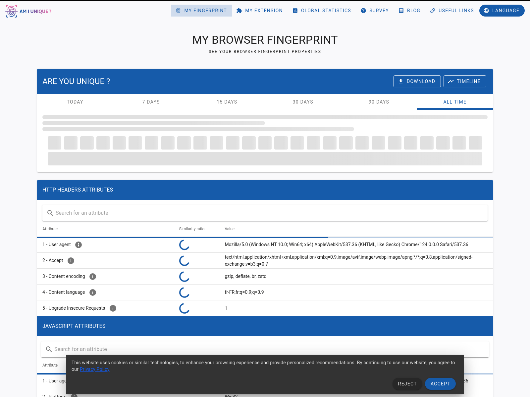The height and width of the screenshot is (397, 530).
Task: Click search magnifier icon in JavaScript attributes
Action: (49, 349)
